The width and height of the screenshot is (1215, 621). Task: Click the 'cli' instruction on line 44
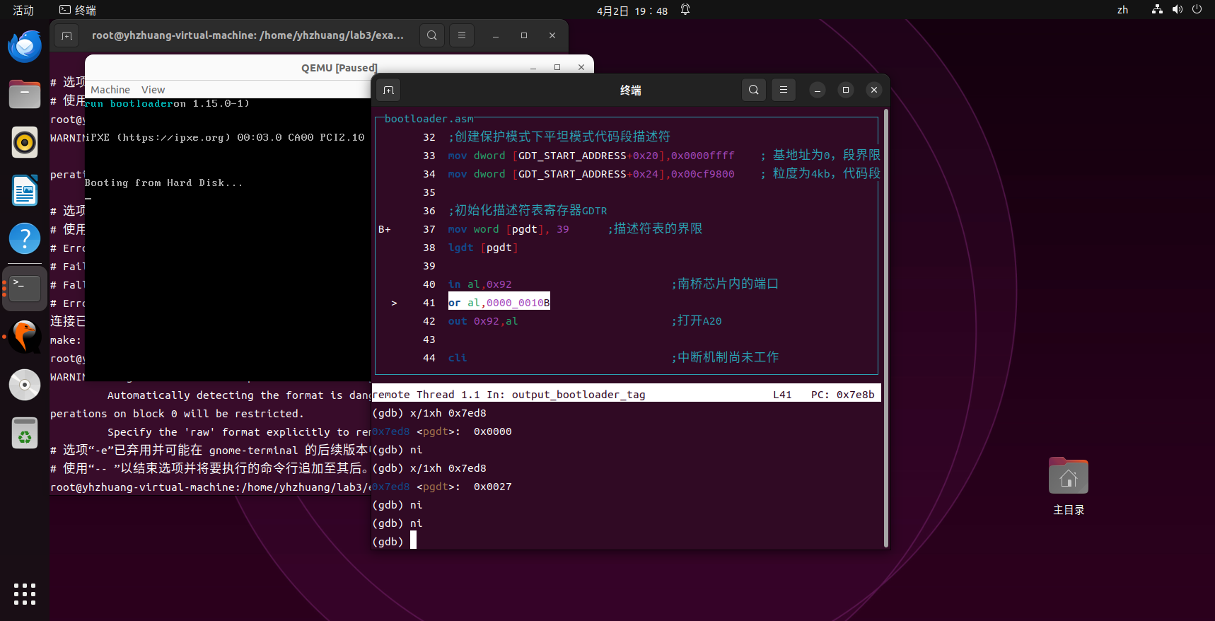pyautogui.click(x=457, y=358)
